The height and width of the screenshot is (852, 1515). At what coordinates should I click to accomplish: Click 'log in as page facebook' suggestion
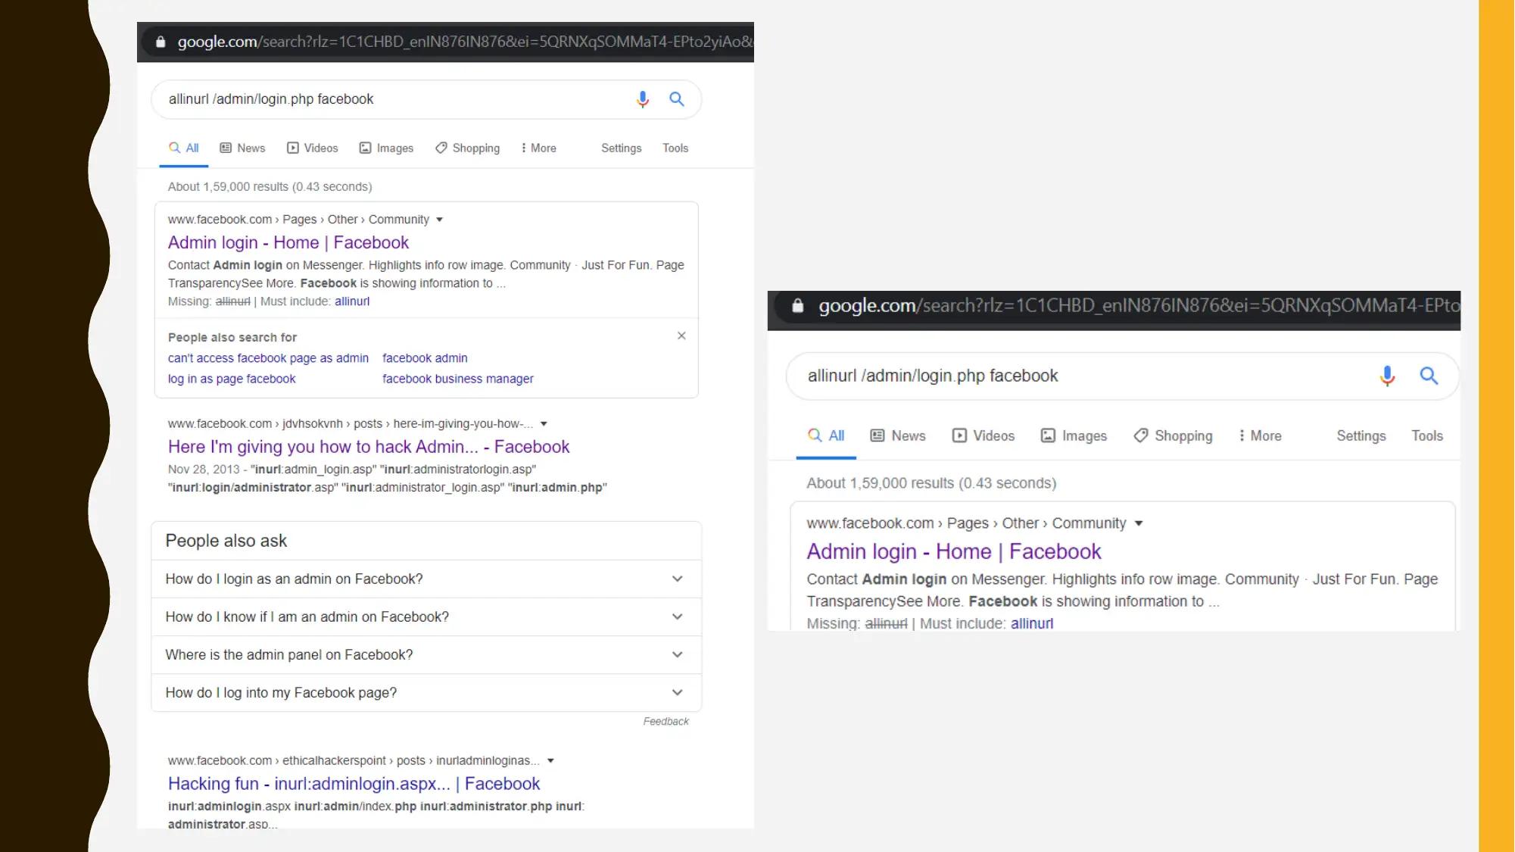[x=232, y=379]
